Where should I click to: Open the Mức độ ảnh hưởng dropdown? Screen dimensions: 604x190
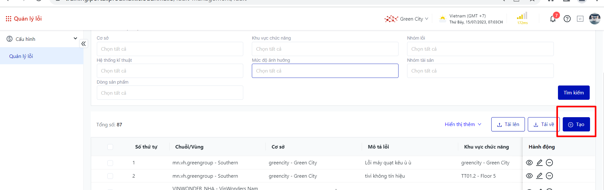click(x=325, y=71)
